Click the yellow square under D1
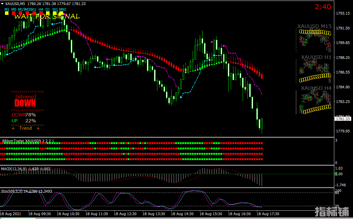This screenshot has height=219, width=353. [x=48, y=13]
